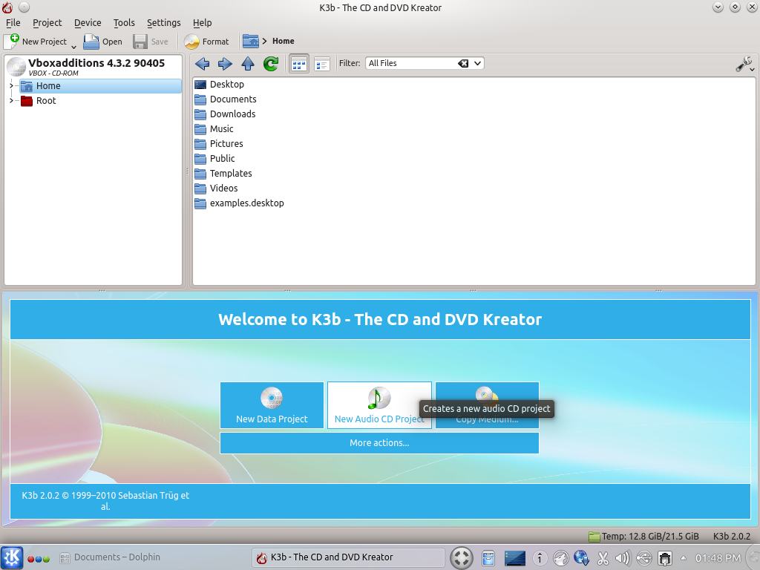The image size is (760, 570).
Task: Click the Format disc toolbar icon
Action: pos(191,42)
